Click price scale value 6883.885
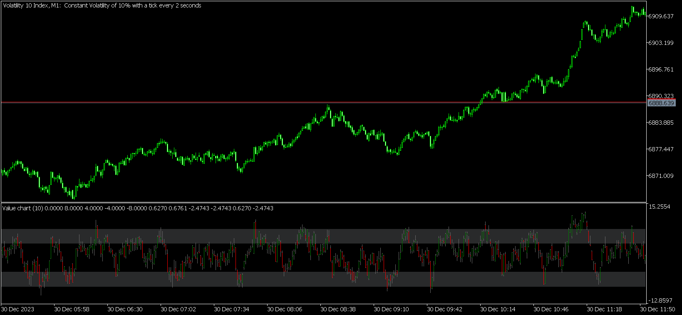The image size is (682, 315). pyautogui.click(x=661, y=123)
